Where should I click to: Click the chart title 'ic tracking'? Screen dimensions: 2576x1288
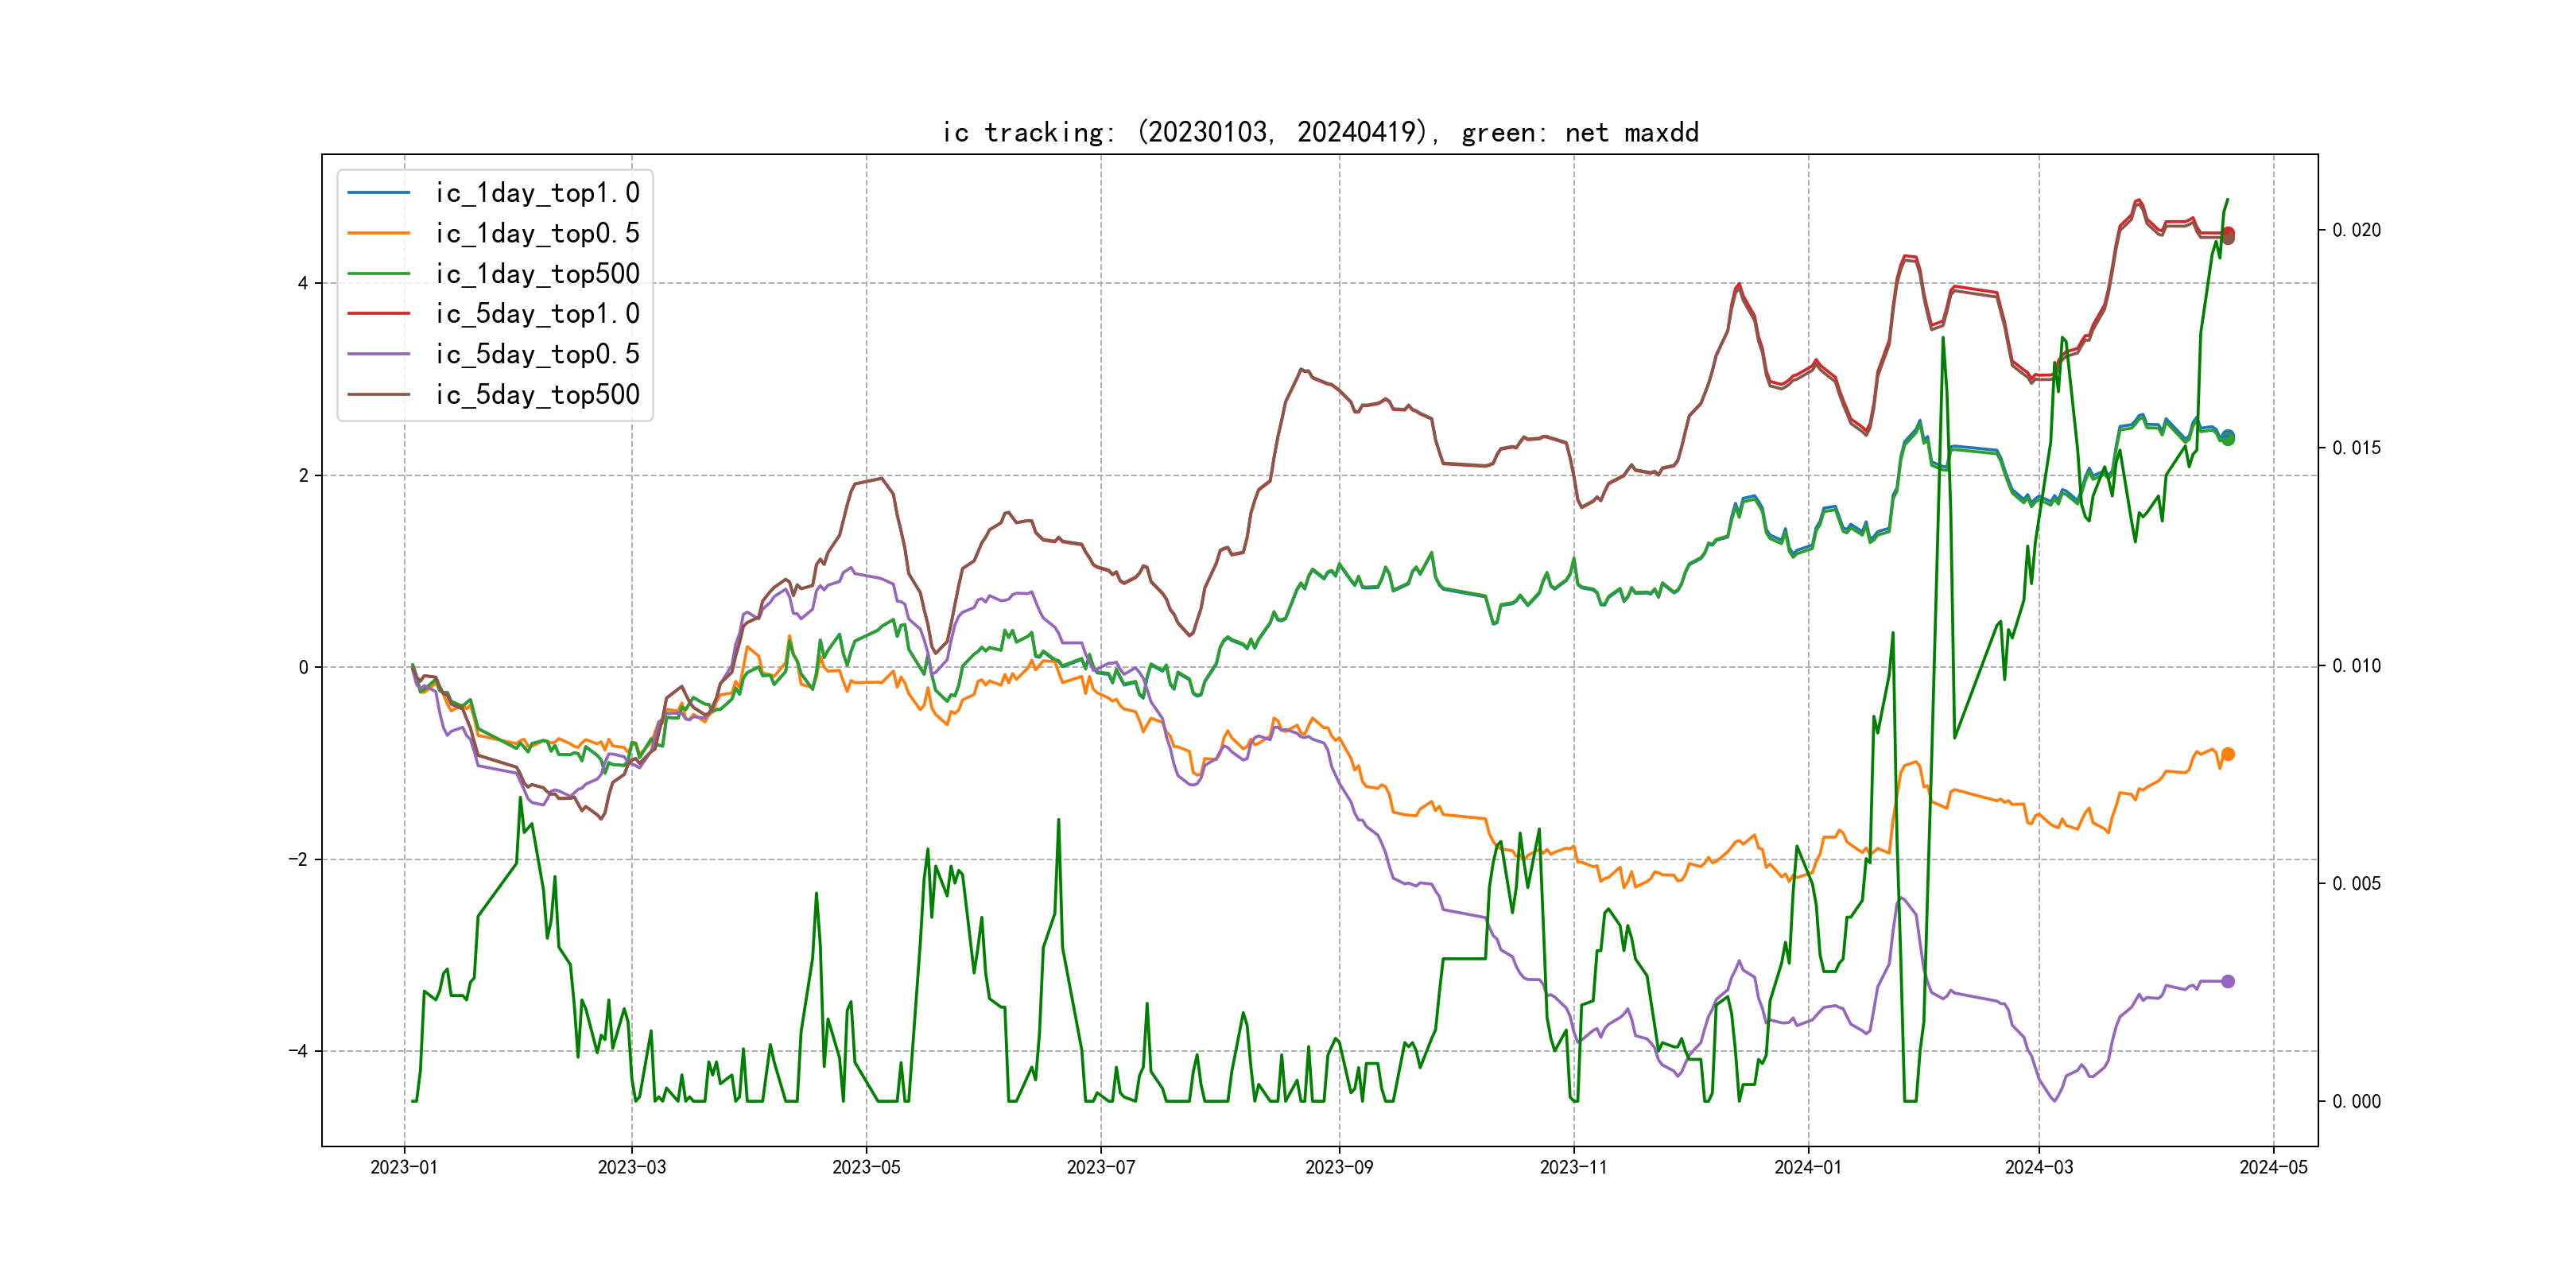point(1319,132)
